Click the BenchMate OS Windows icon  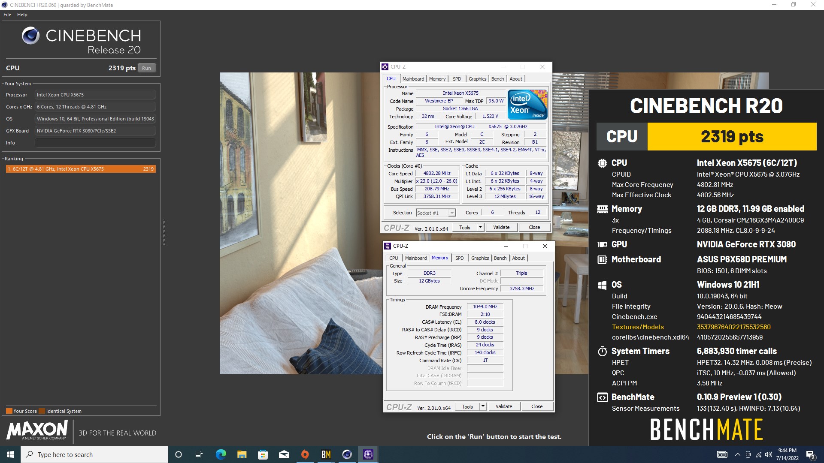(x=602, y=285)
